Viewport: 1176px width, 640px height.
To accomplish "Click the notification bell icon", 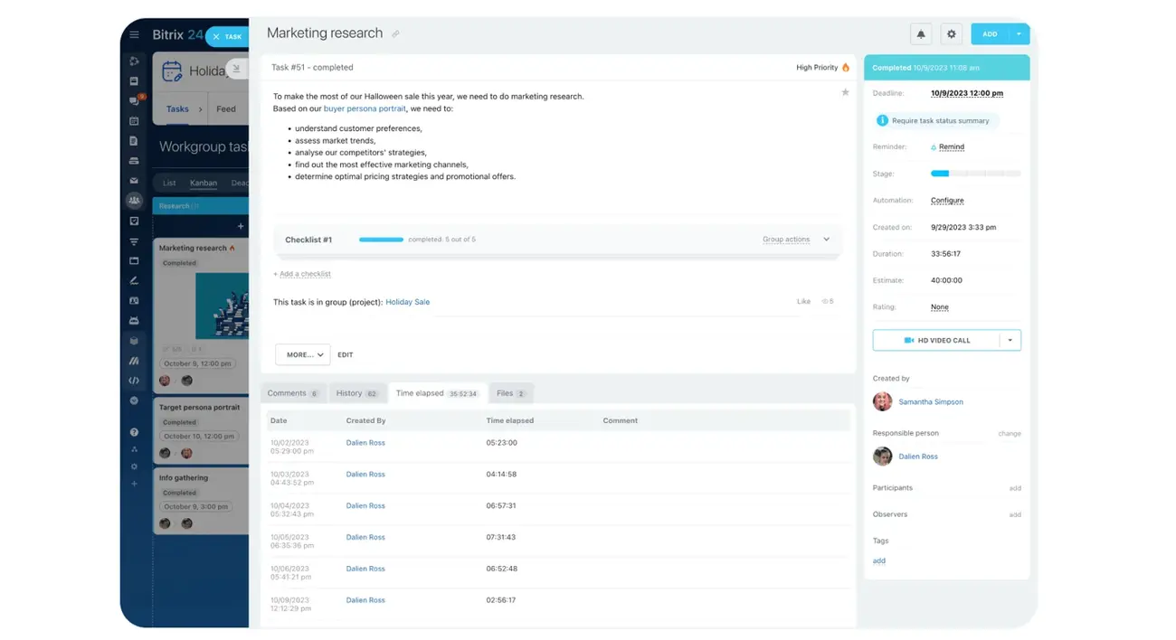I will [921, 34].
